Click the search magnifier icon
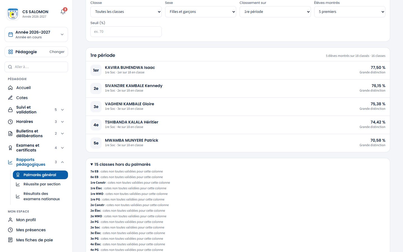 click(10, 67)
